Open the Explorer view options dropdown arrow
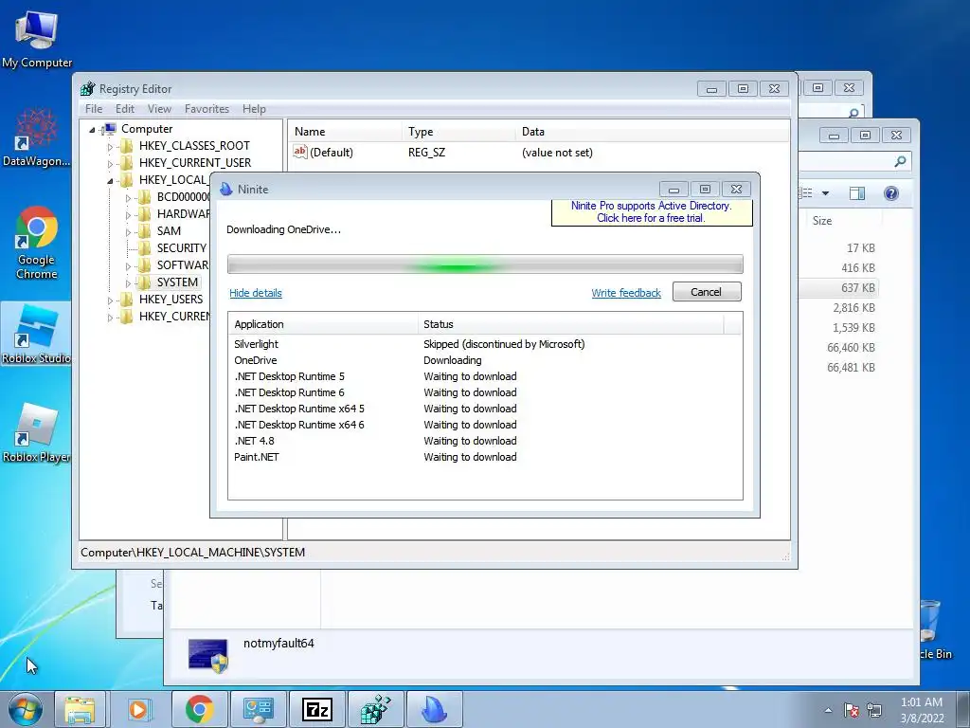 [825, 193]
